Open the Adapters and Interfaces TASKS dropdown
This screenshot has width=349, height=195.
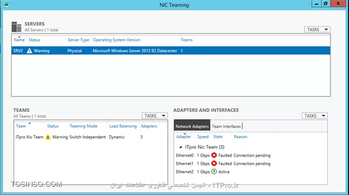tap(315, 116)
